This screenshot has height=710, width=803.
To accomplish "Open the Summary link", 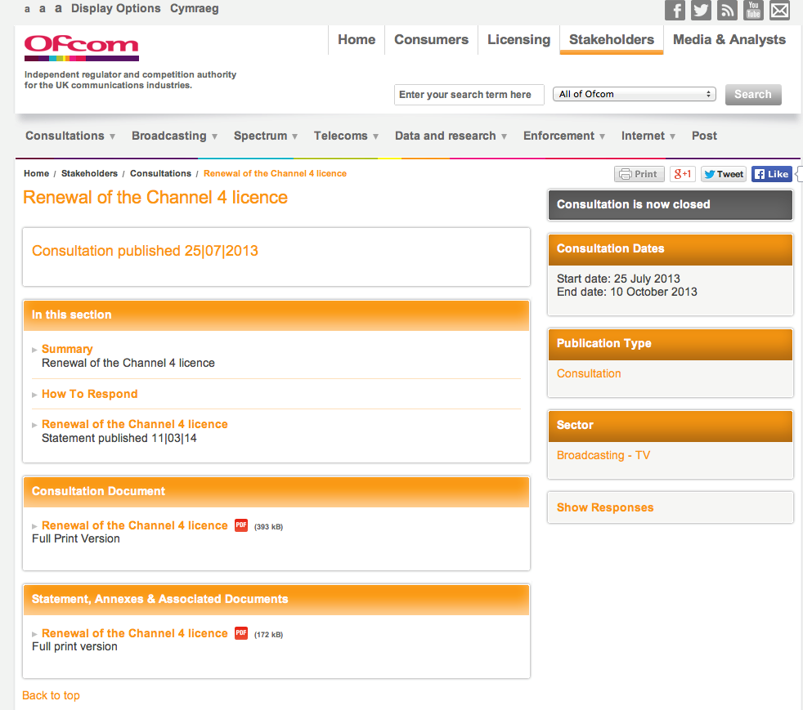I will 67,349.
